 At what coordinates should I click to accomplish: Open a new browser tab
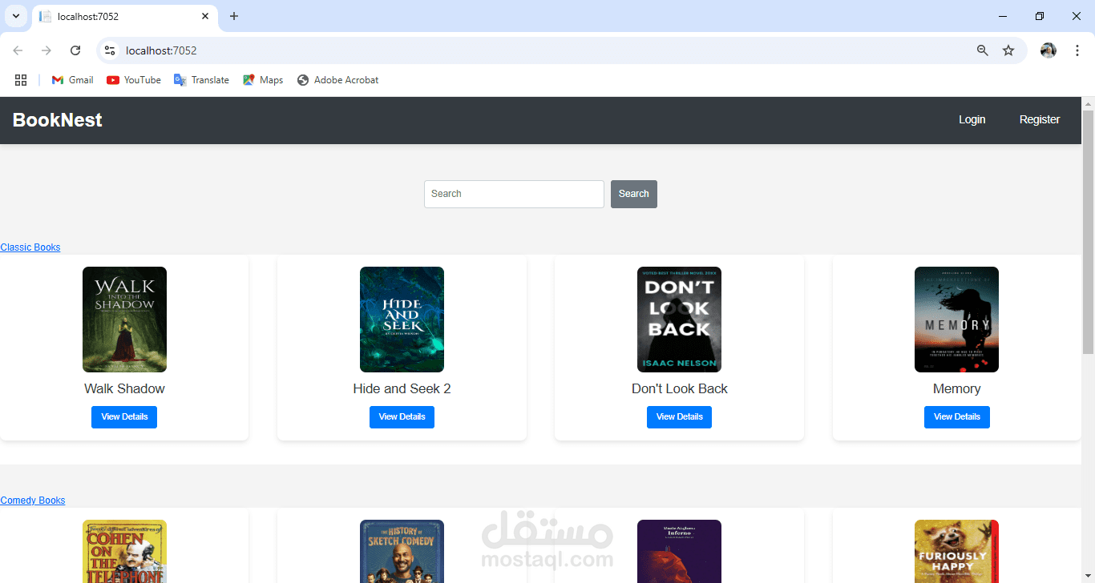(234, 16)
